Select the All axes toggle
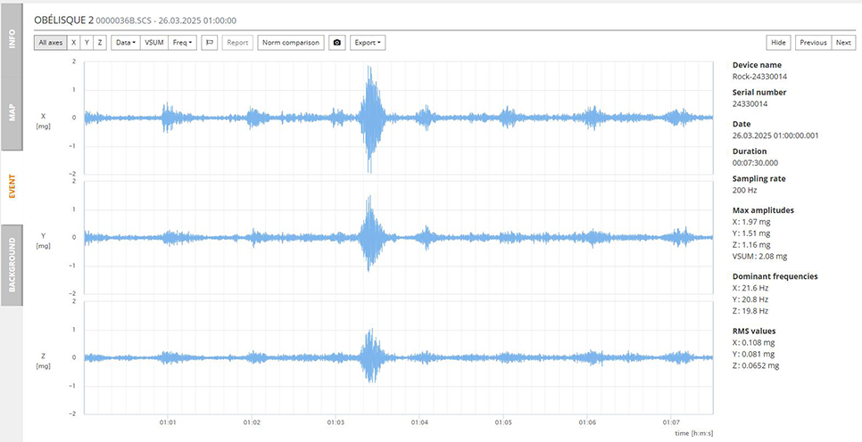862x442 pixels. (51, 42)
